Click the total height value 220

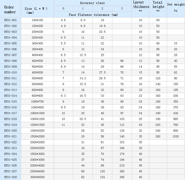[158, 125]
